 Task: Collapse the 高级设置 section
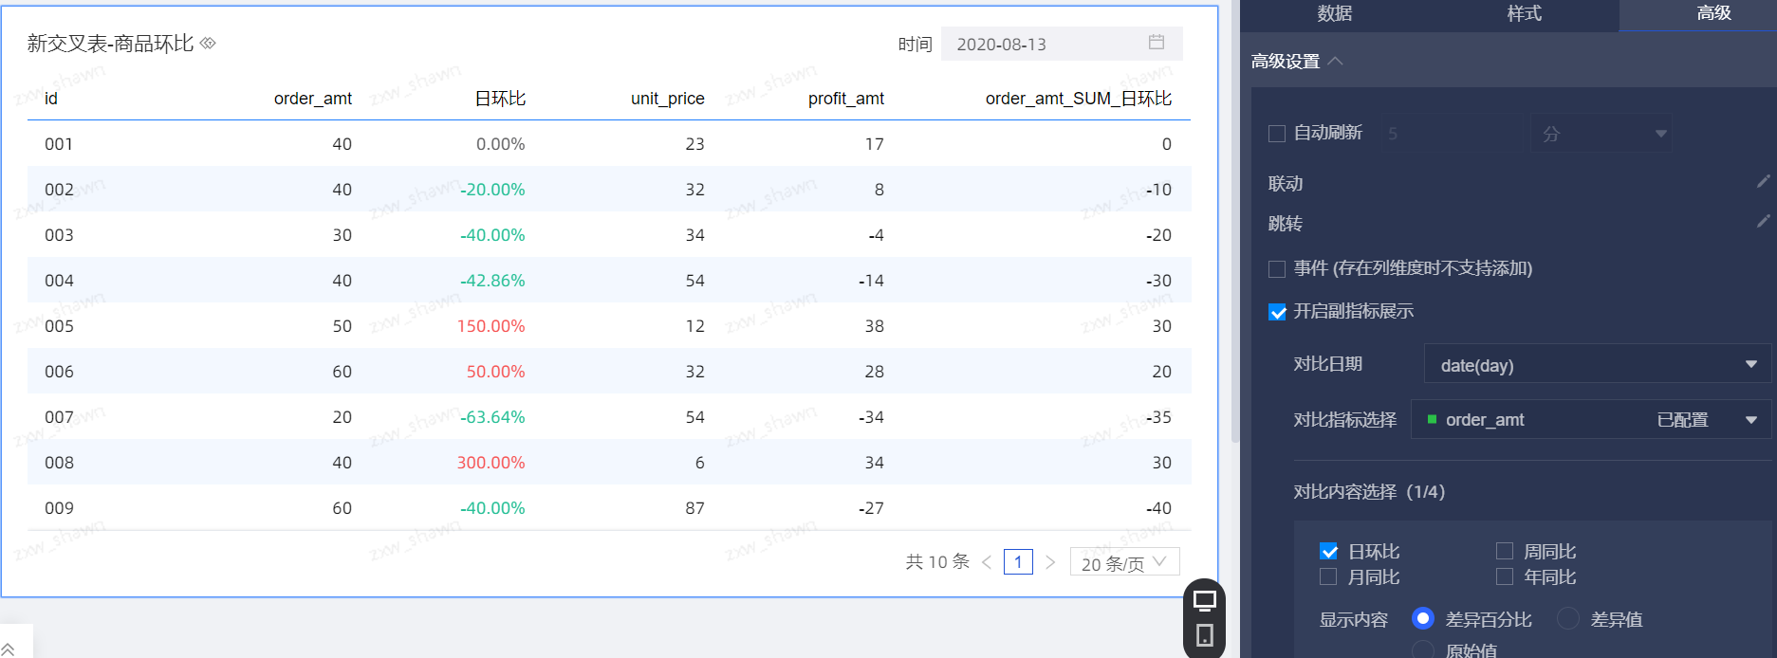coord(1336,62)
